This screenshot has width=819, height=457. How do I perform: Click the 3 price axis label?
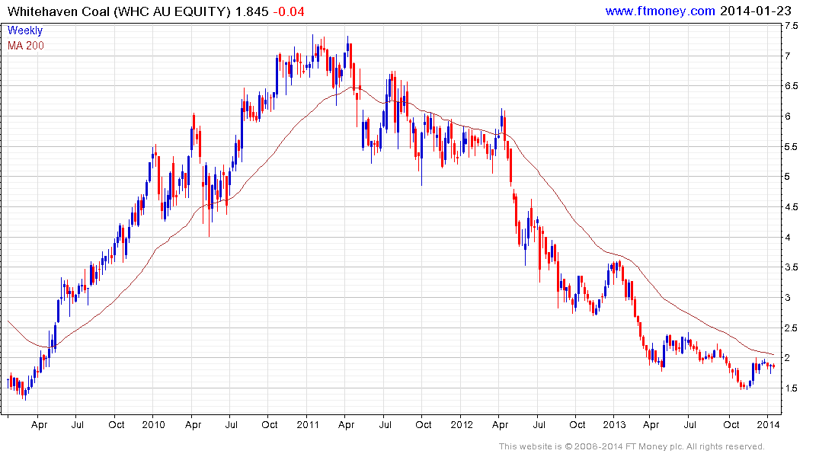[789, 298]
